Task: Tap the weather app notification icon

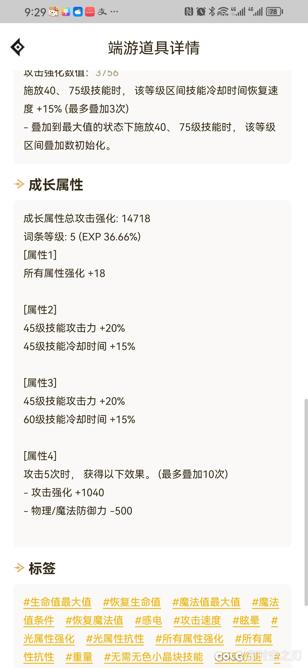Action: click(x=77, y=12)
